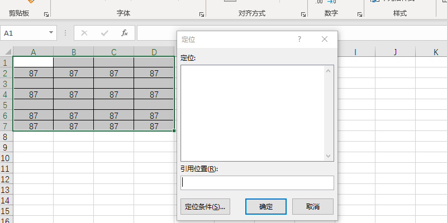Click empty cell C5
This screenshot has width=447, height=223.
tap(114, 105)
